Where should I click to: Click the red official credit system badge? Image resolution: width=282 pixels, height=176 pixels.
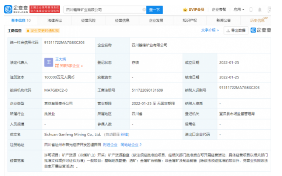[45, 9]
